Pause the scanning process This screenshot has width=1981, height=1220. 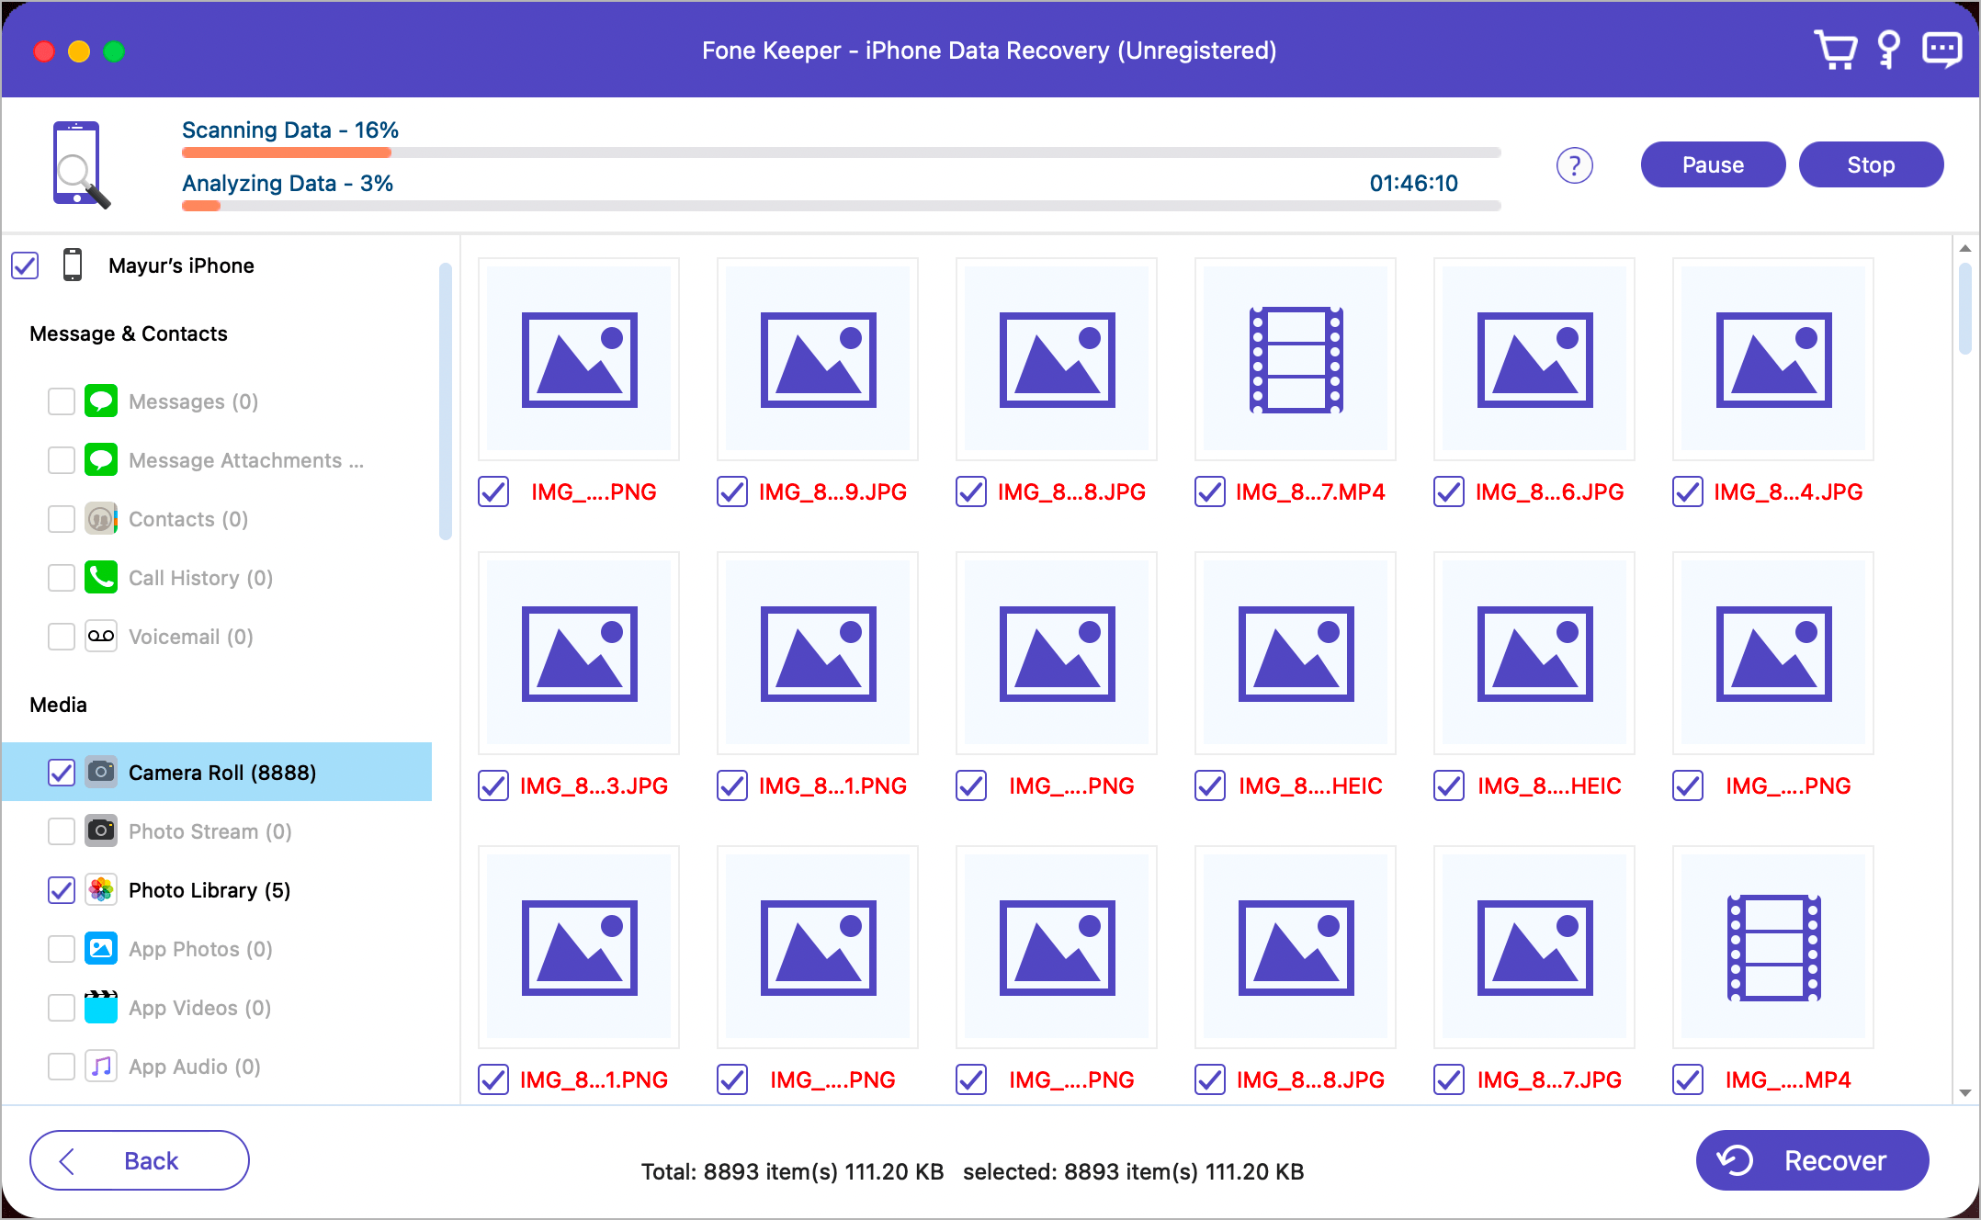pos(1713,165)
